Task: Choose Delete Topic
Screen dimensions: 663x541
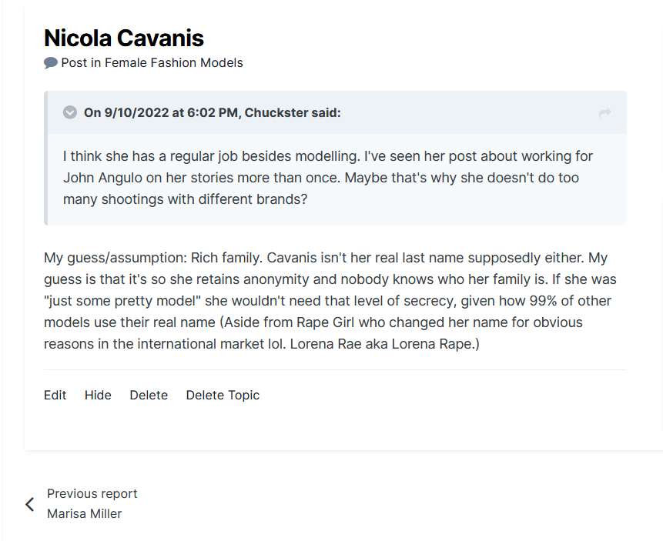Action: pyautogui.click(x=223, y=395)
